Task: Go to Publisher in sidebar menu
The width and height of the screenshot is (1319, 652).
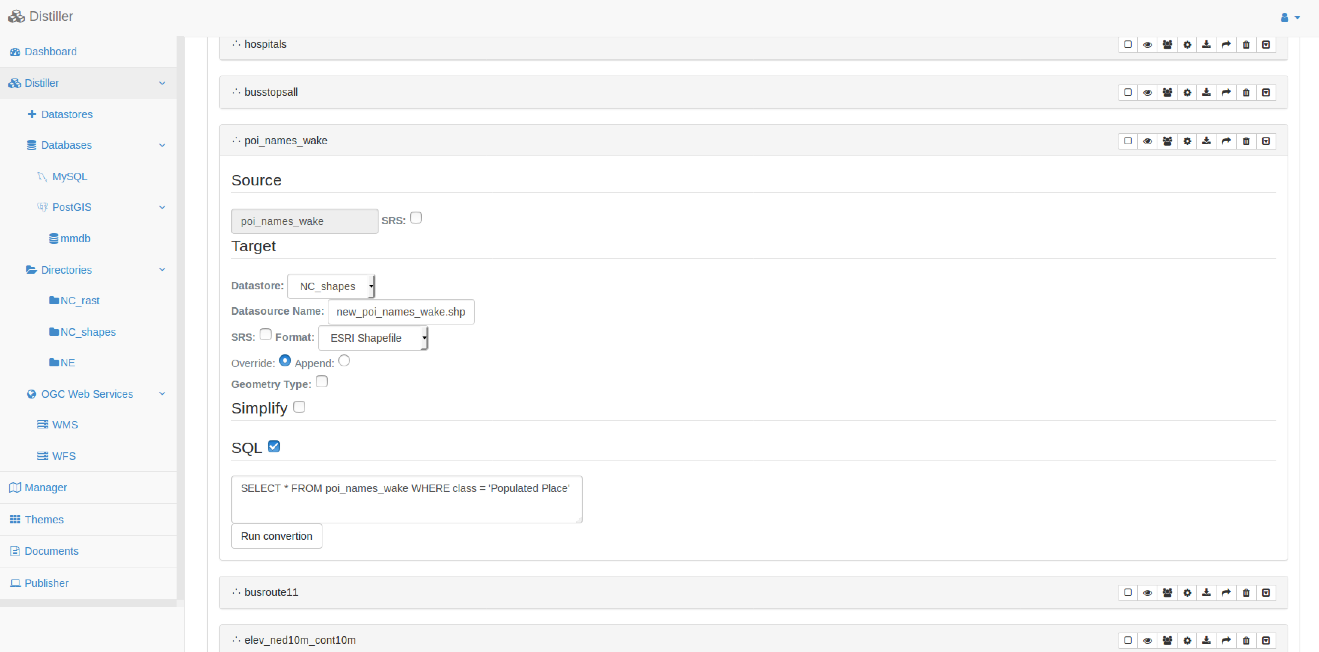Action: tap(46, 583)
